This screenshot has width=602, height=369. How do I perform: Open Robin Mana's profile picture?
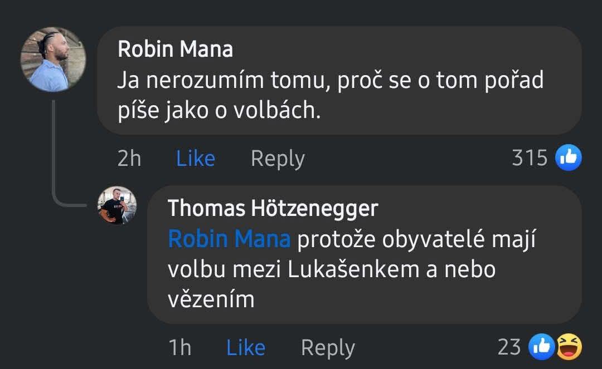coord(53,60)
